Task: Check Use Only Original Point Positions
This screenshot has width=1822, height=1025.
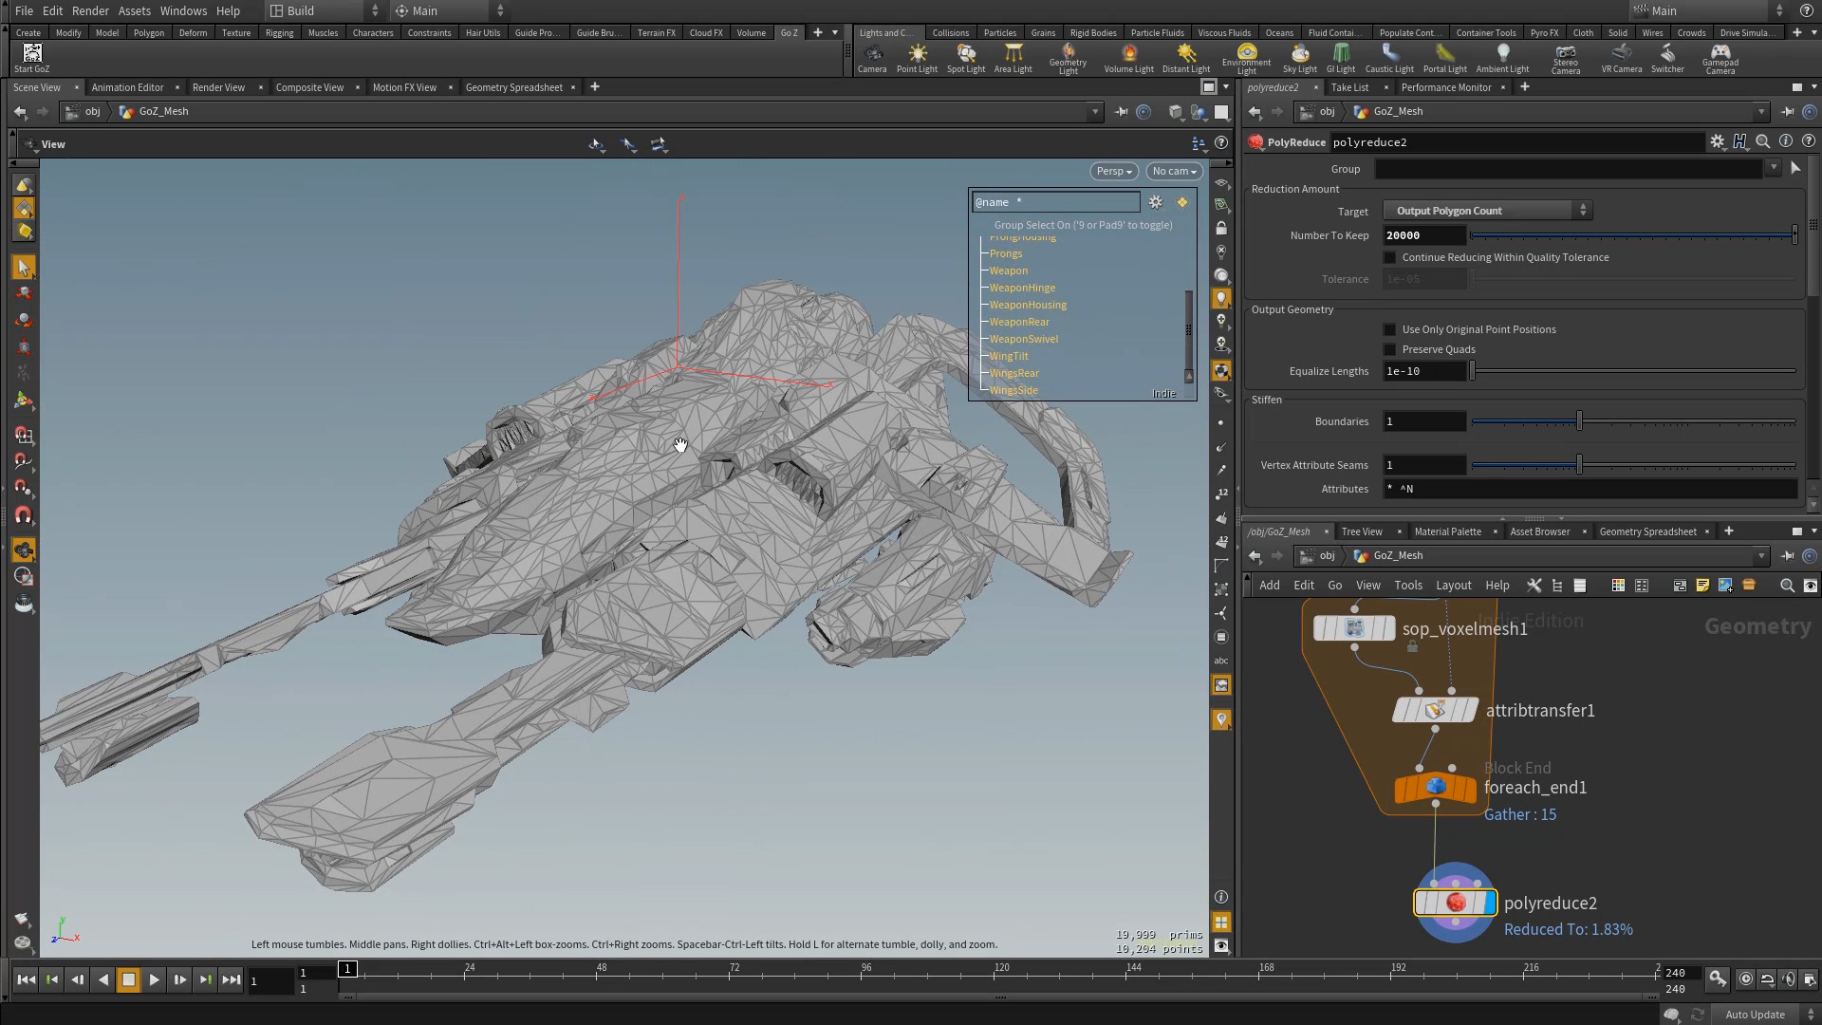Action: 1390,329
